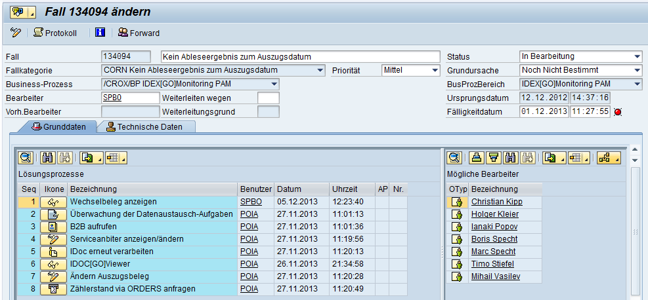The width and height of the screenshot is (648, 300).
Task: Click the hierarchy icon in Mögliche Bearbeiter toolbar
Action: pos(608,157)
